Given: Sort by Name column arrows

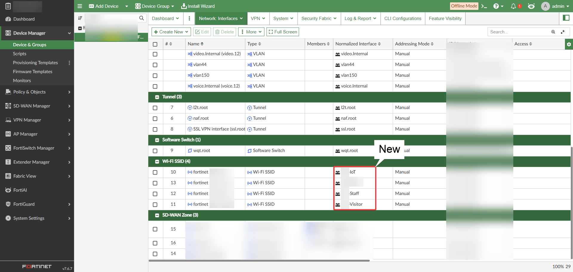Looking at the screenshot, I should (202, 44).
